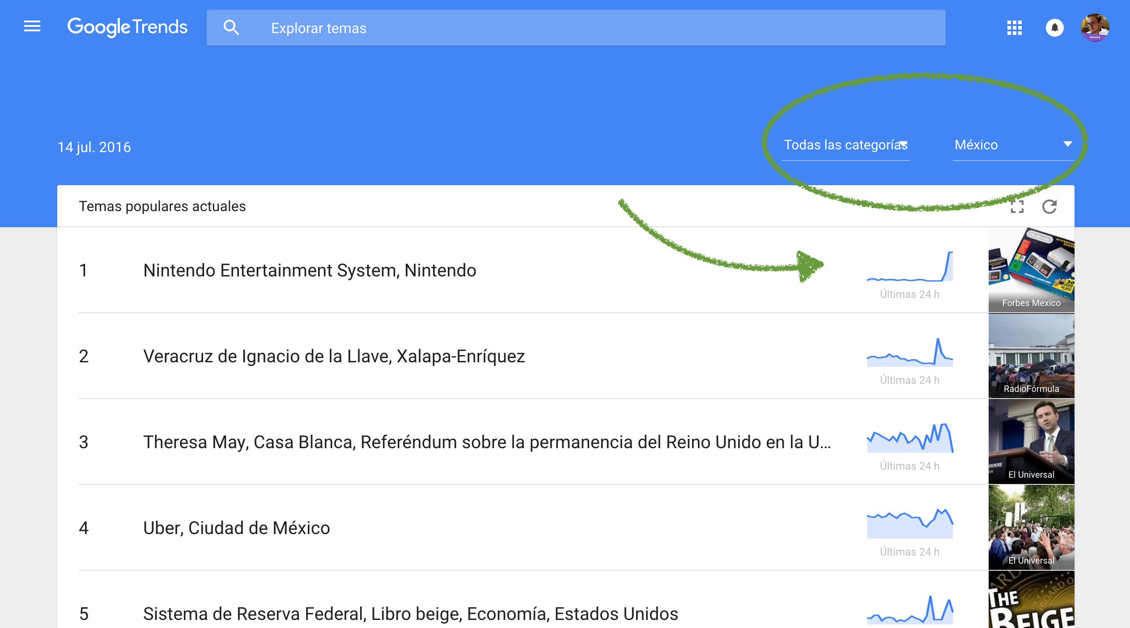
Task: Click the rank number 1
Action: tap(83, 270)
